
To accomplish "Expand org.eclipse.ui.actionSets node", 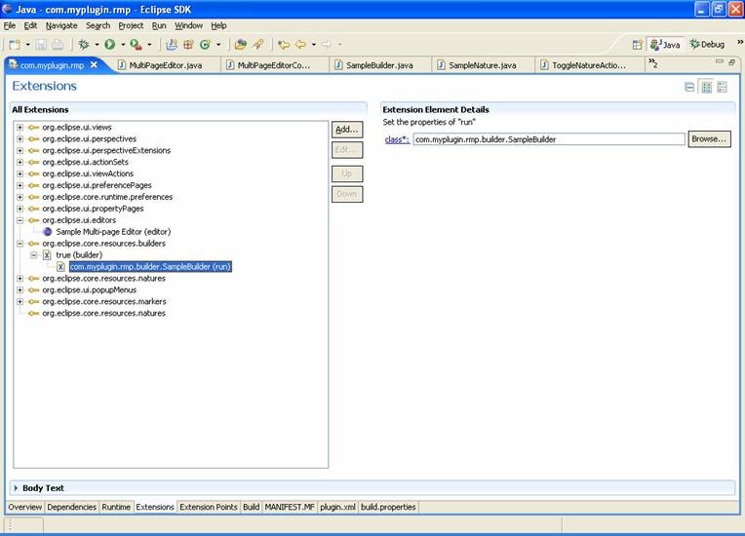I will [x=20, y=163].
